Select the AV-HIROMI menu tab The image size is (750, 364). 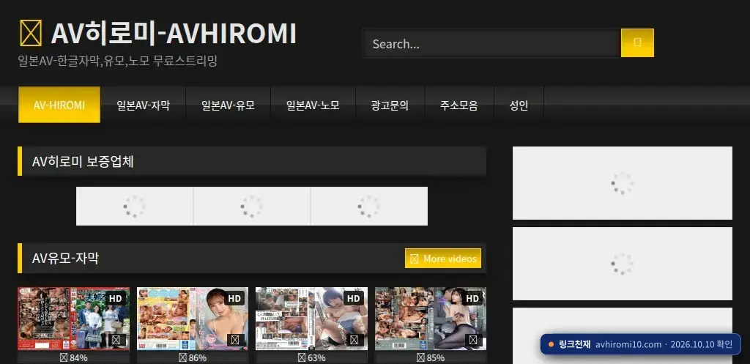coord(59,105)
